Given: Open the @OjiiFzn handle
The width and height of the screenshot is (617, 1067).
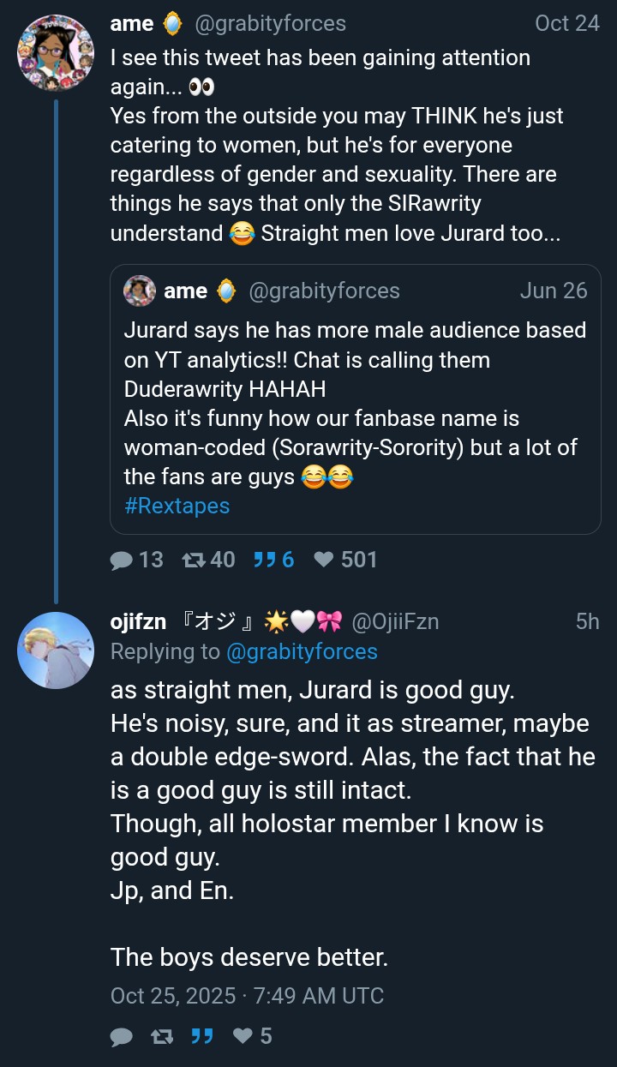Looking at the screenshot, I should (395, 622).
